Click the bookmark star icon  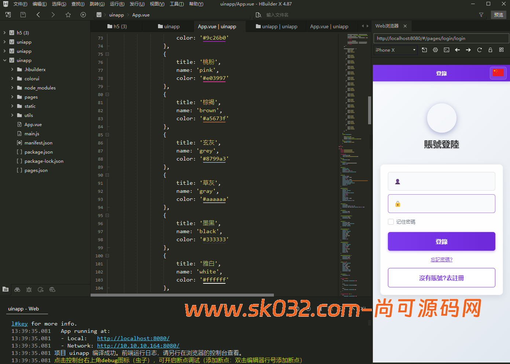click(x=68, y=15)
